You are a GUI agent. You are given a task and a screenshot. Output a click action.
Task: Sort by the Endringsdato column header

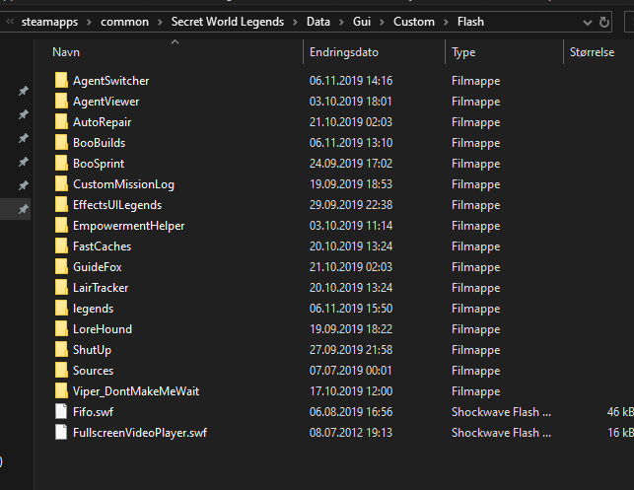[x=343, y=52]
